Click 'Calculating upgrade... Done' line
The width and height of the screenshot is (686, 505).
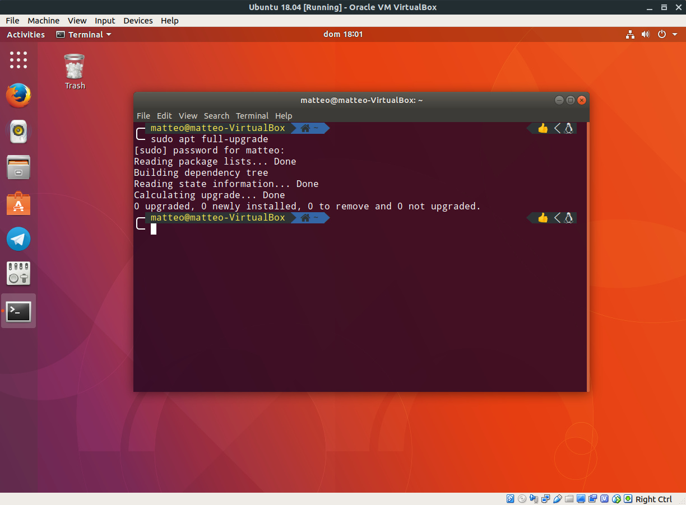pyautogui.click(x=210, y=195)
